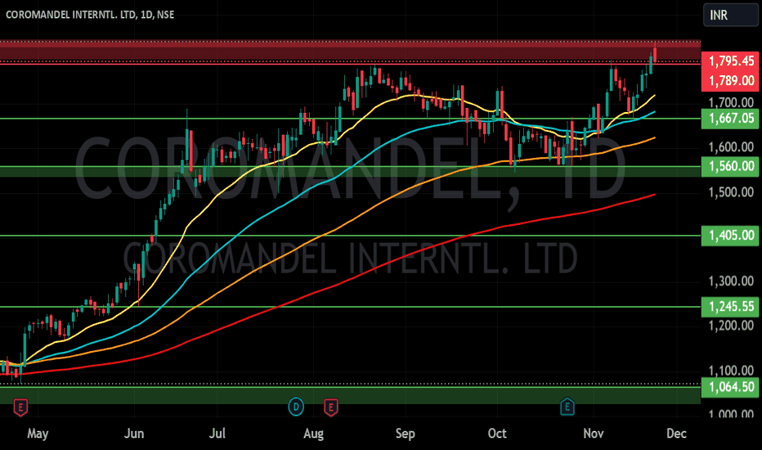762x450 pixels.
Task: Click the May label on time axis
Action: click(38, 434)
